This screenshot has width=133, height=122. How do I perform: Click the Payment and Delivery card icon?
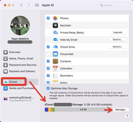pyautogui.click(x=6, y=71)
